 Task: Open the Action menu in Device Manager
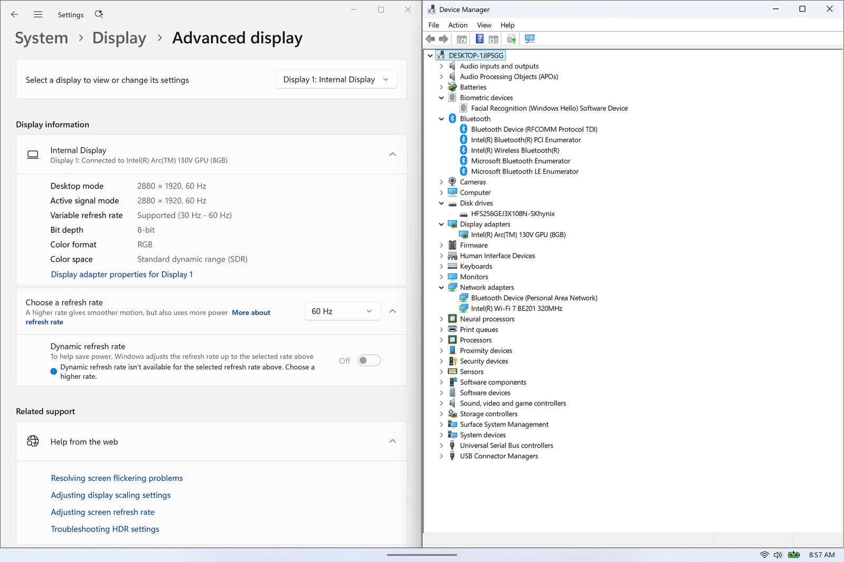[x=458, y=25]
